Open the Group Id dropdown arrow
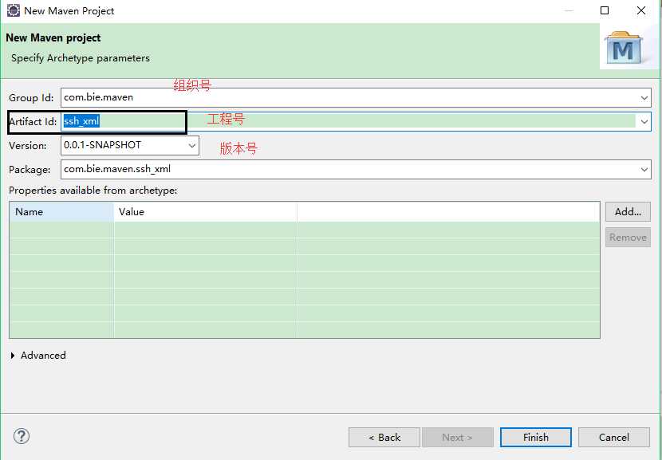This screenshot has width=662, height=460. click(x=644, y=98)
